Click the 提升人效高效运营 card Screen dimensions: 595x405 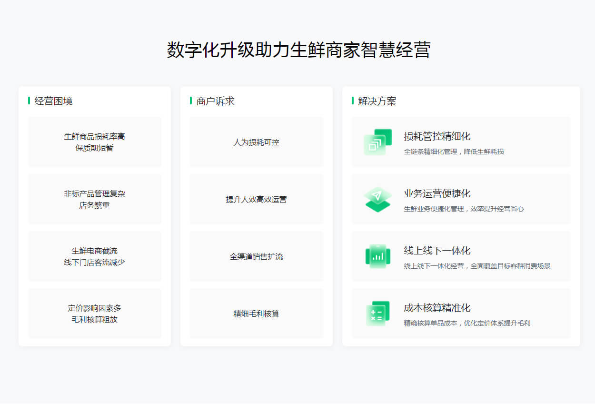257,199
